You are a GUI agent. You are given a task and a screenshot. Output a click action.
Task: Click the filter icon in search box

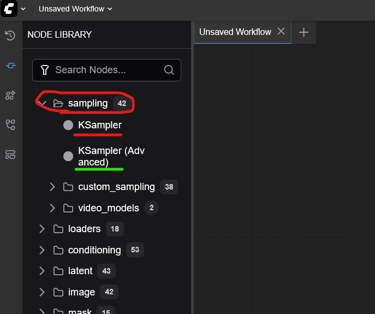45,70
